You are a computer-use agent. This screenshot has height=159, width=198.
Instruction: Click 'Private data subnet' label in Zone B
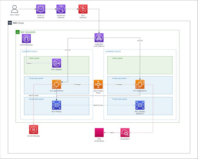pos(120,99)
